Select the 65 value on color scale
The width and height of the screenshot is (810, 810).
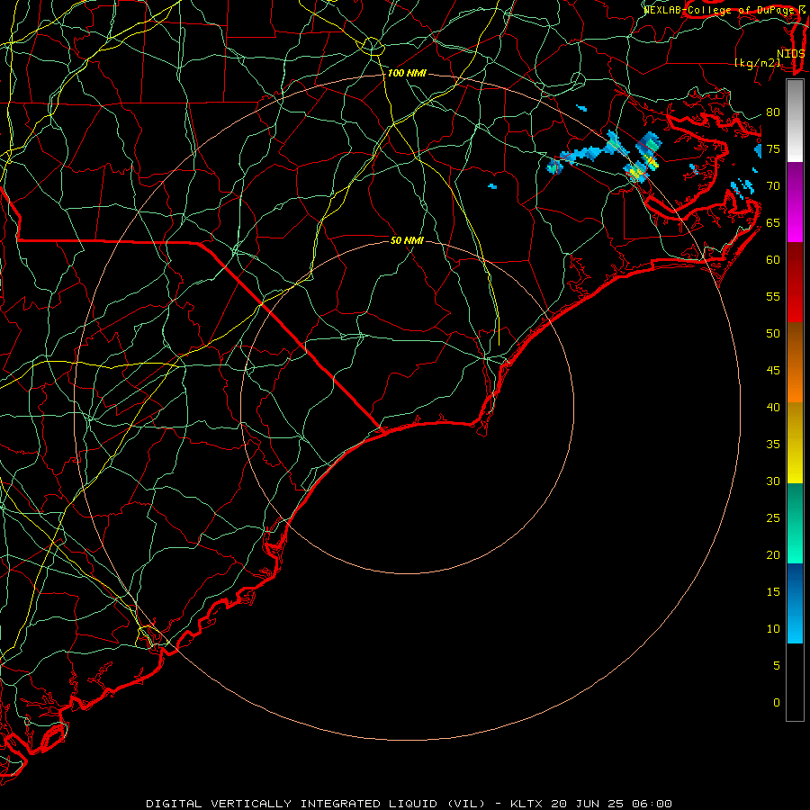[773, 223]
